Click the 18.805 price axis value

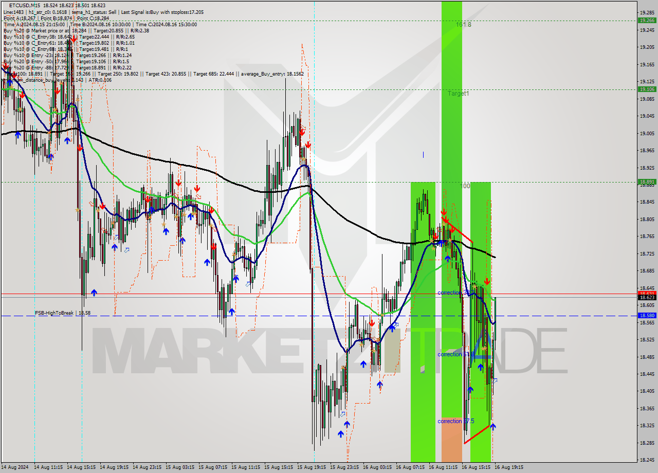click(x=647, y=219)
